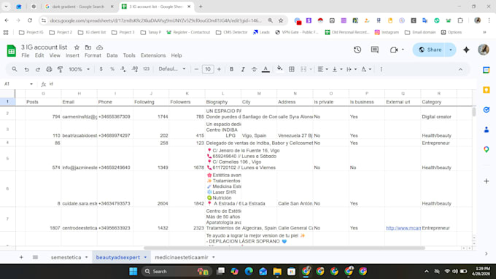
Task: Open text rotation dropdown
Action: click(366, 69)
